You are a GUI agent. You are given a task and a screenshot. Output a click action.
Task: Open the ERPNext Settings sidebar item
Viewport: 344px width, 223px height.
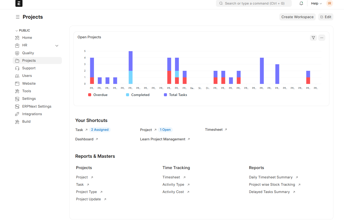[37, 106]
